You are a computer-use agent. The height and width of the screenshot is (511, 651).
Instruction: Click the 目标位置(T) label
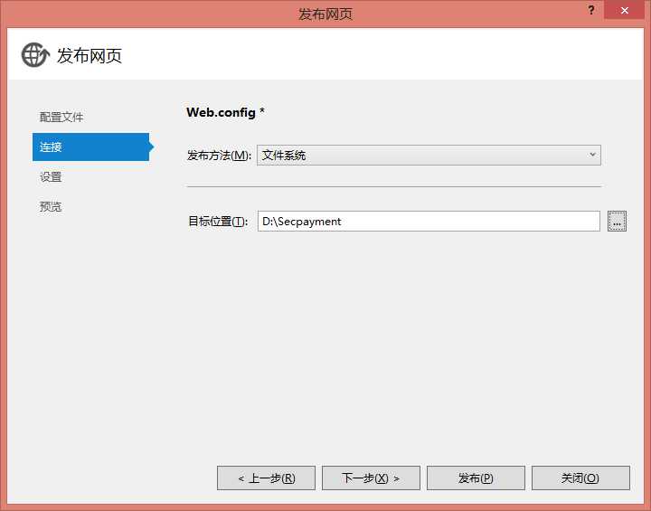(217, 222)
